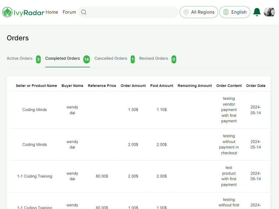
Task: Switch to Cancelled Orders tab
Action: coord(111,59)
